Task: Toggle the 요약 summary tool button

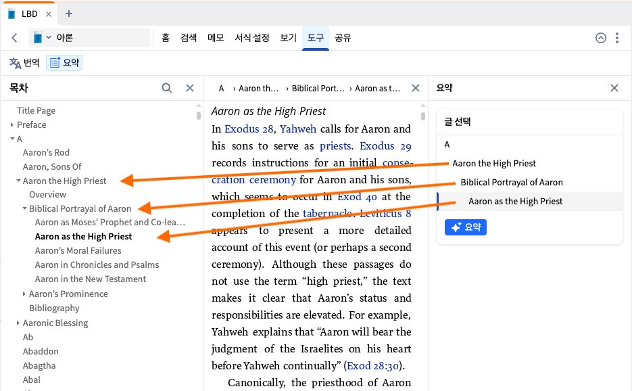Action: [64, 63]
